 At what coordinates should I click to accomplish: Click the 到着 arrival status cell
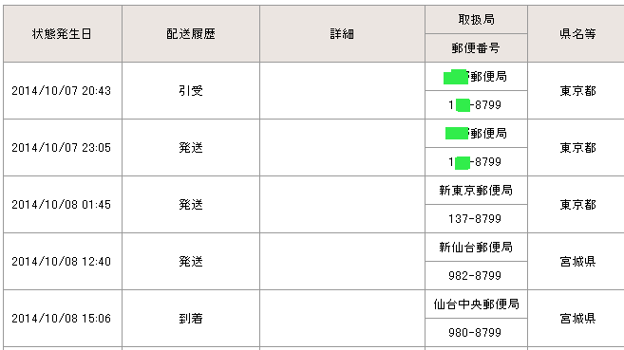pos(191,318)
